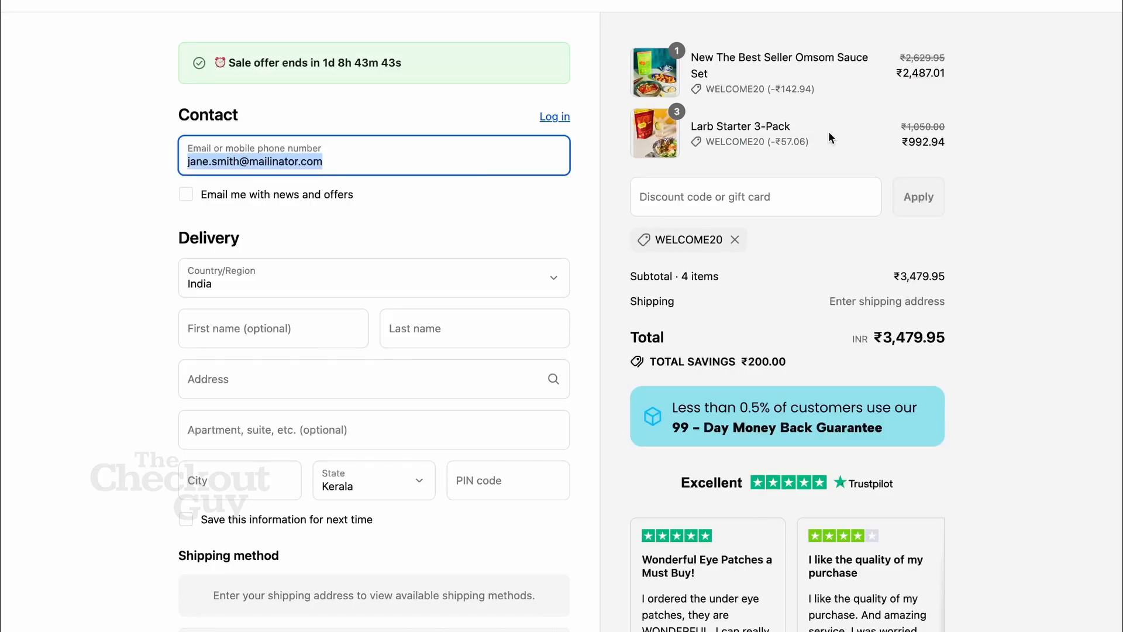Click the ₹992.94 discounted price
The height and width of the screenshot is (632, 1123).
[923, 142]
